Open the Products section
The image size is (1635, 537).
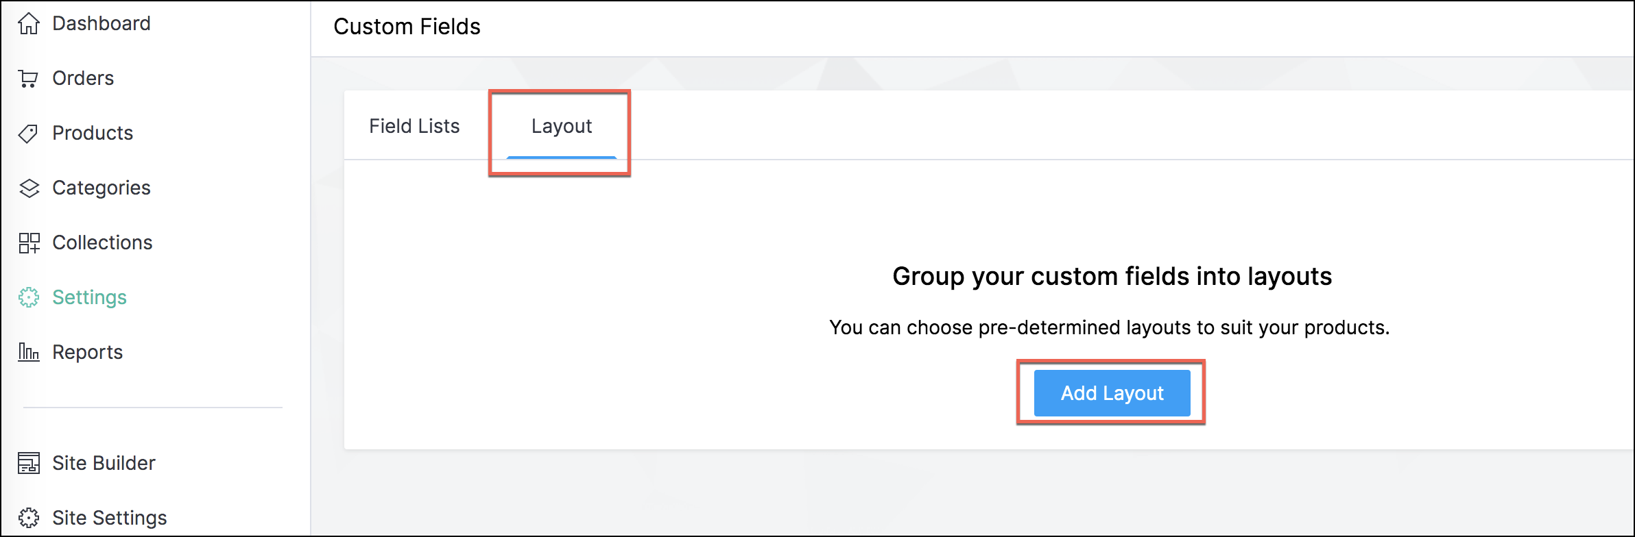[x=93, y=133]
